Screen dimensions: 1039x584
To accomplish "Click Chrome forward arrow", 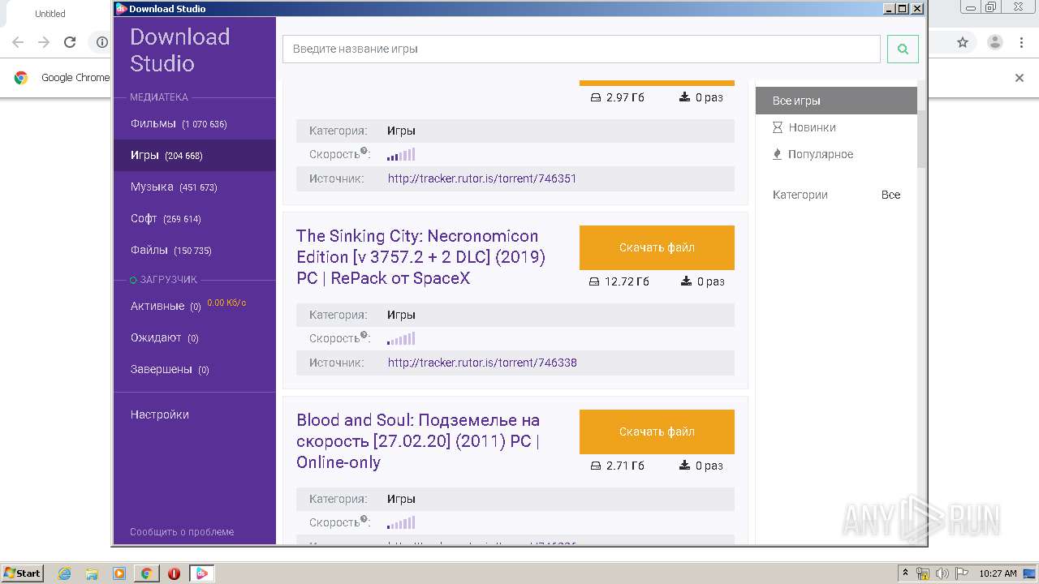I will click(44, 42).
